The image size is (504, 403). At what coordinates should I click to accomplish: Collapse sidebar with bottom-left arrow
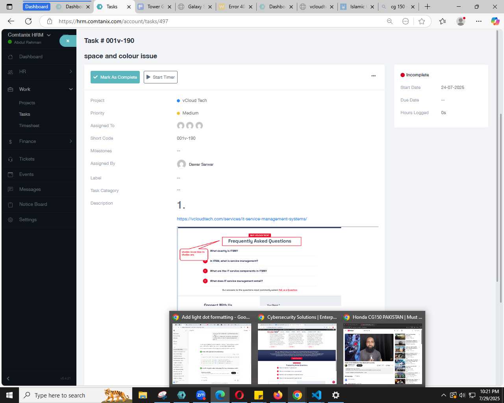[8, 379]
